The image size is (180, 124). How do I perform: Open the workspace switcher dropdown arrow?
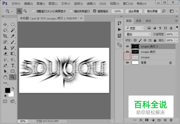click(x=177, y=11)
